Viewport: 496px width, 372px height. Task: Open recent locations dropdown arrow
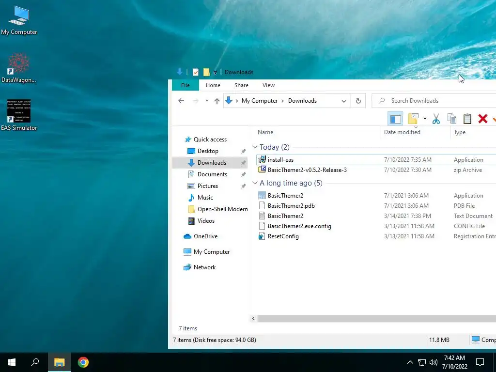pyautogui.click(x=207, y=101)
